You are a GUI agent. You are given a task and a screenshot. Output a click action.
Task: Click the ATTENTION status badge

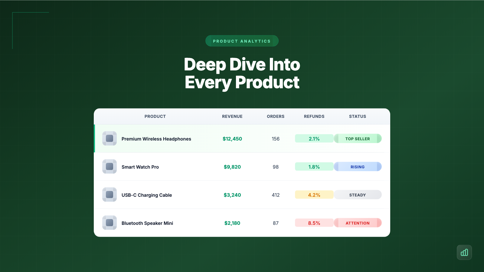[358, 223]
